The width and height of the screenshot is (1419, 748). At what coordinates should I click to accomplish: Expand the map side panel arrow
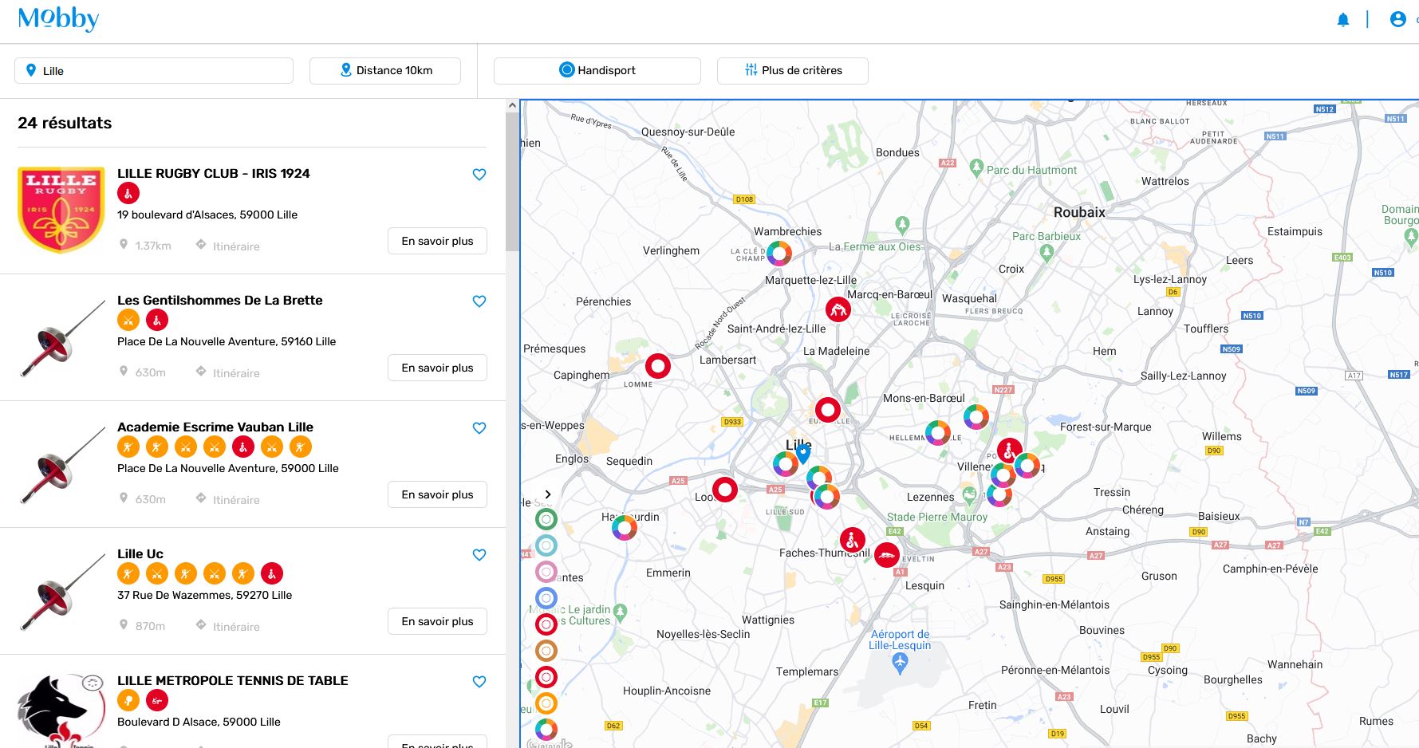tap(548, 494)
